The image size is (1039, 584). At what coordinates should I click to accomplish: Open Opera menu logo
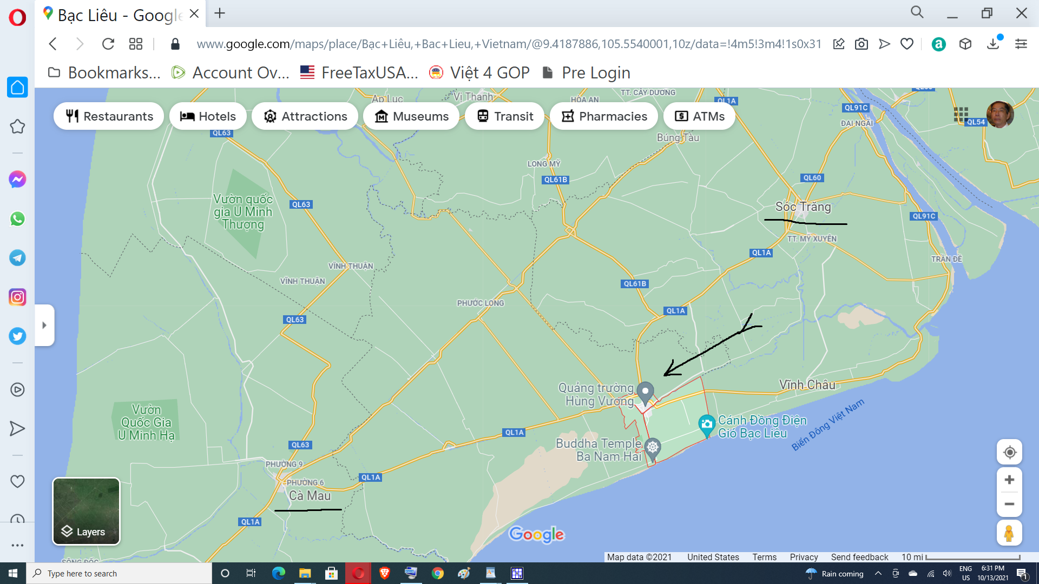click(x=17, y=17)
